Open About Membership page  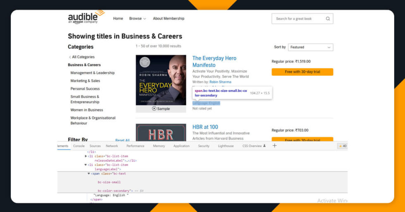click(x=169, y=19)
